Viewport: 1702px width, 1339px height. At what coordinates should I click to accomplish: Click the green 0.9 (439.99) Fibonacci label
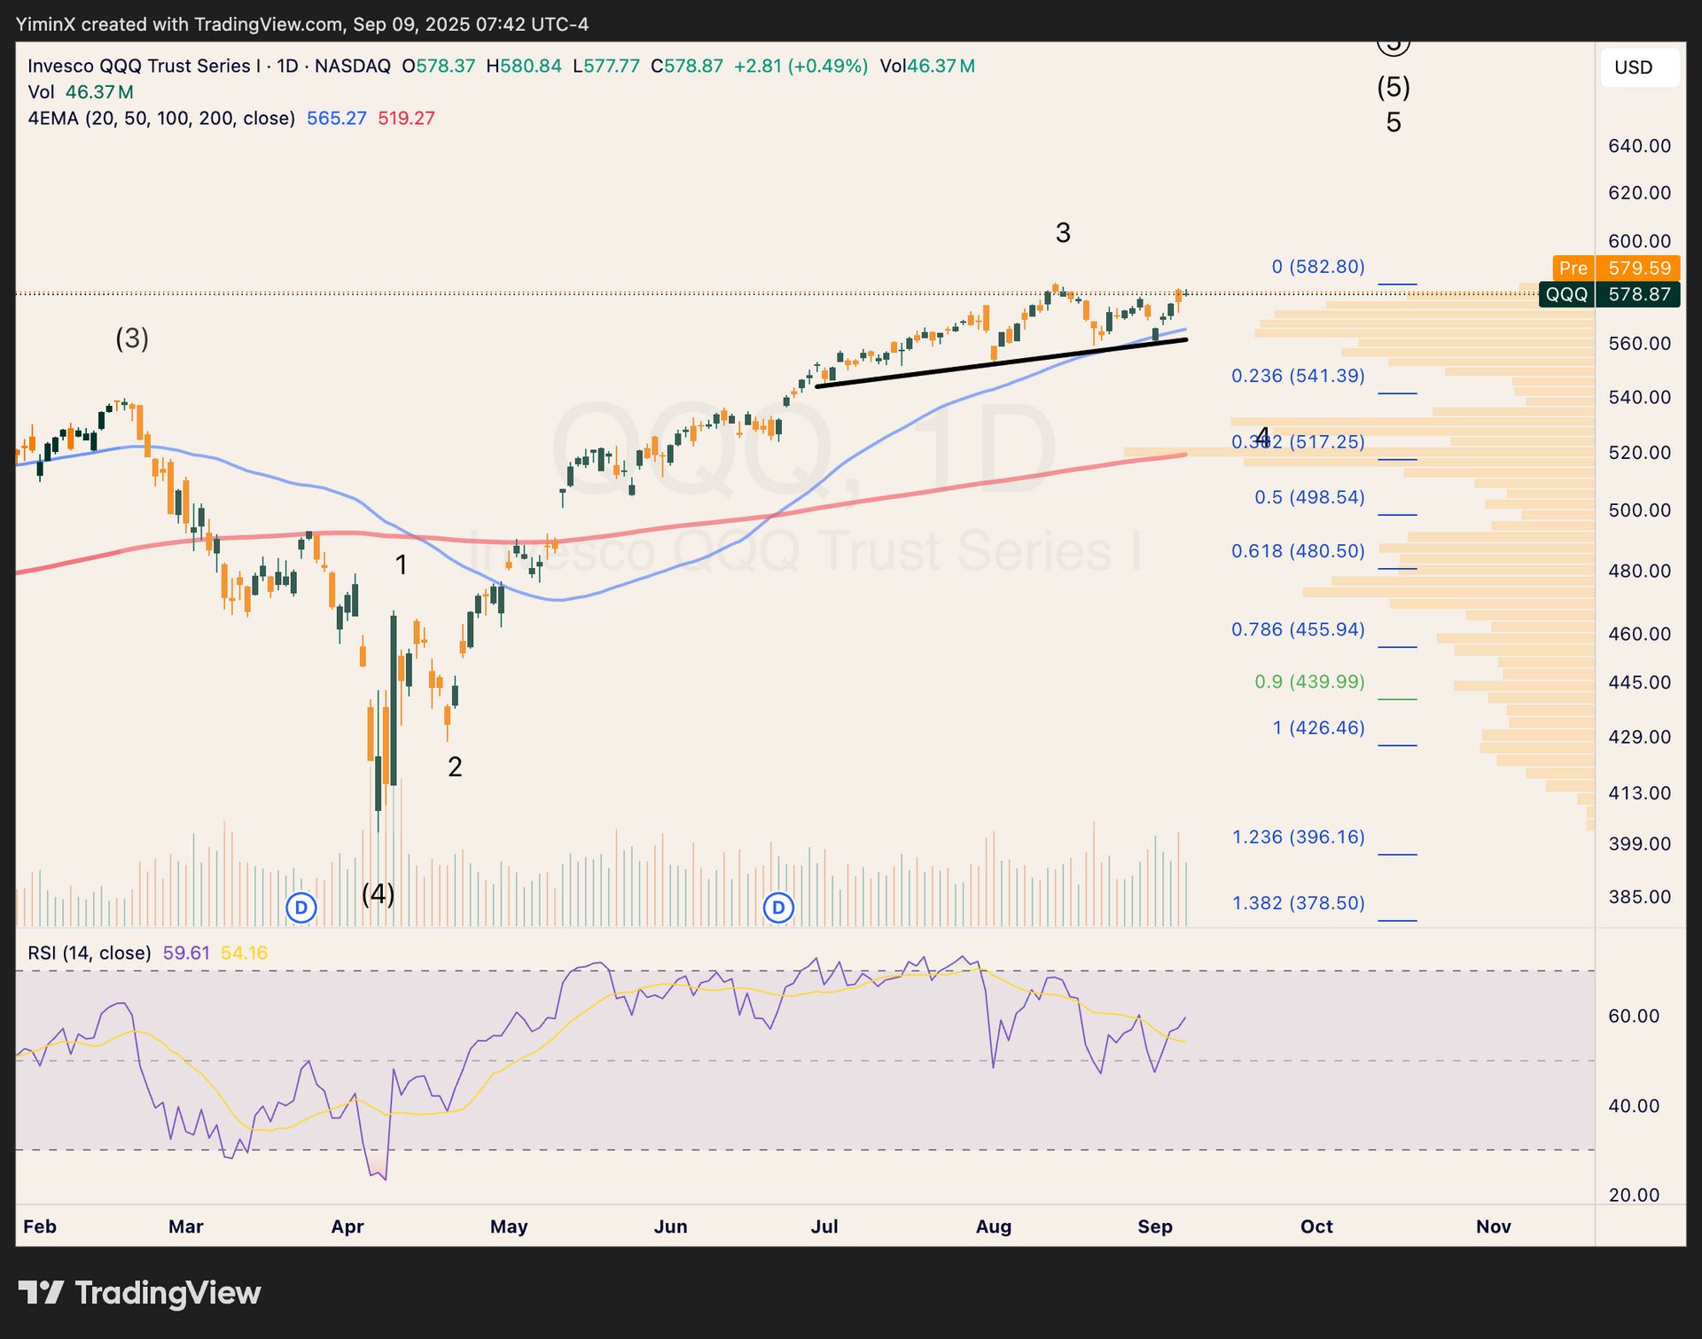pyautogui.click(x=1309, y=681)
